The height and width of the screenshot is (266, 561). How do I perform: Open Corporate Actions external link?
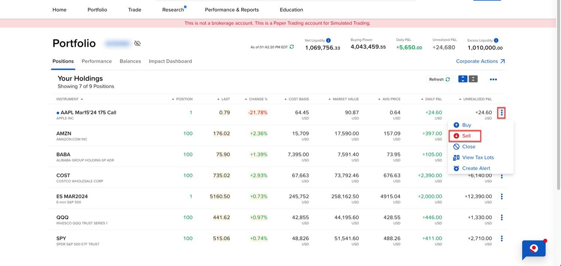tap(480, 61)
